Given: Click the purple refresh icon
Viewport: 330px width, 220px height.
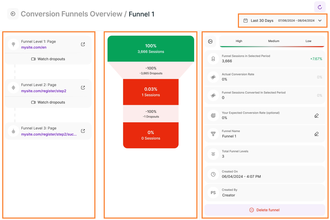Looking at the screenshot, I should (x=320, y=7).
